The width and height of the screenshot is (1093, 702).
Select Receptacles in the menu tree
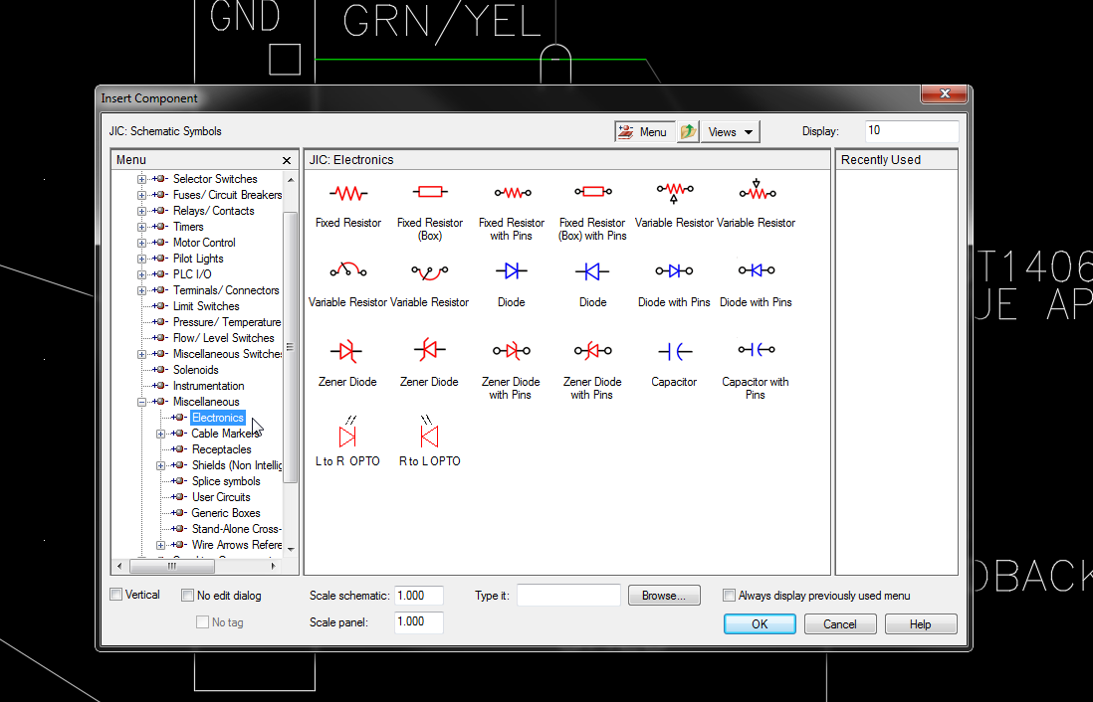coord(221,448)
